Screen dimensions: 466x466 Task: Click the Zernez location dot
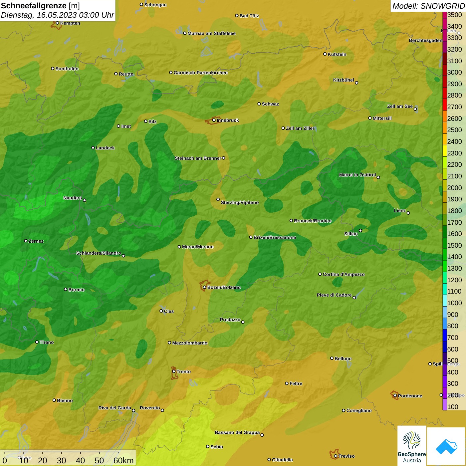click(x=26, y=241)
